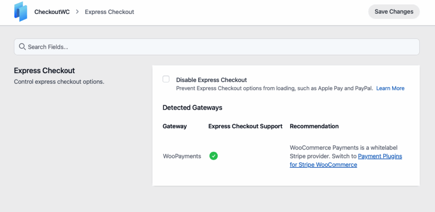Click the Disable Express Checkout label
The height and width of the screenshot is (212, 435).
212,80
